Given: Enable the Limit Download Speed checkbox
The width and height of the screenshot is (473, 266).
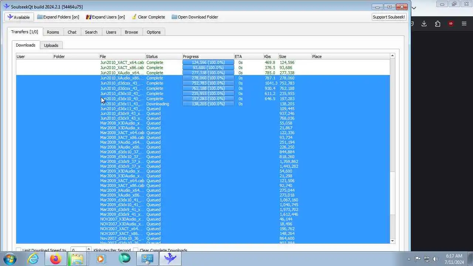Looking at the screenshot, I should [x=18, y=250].
